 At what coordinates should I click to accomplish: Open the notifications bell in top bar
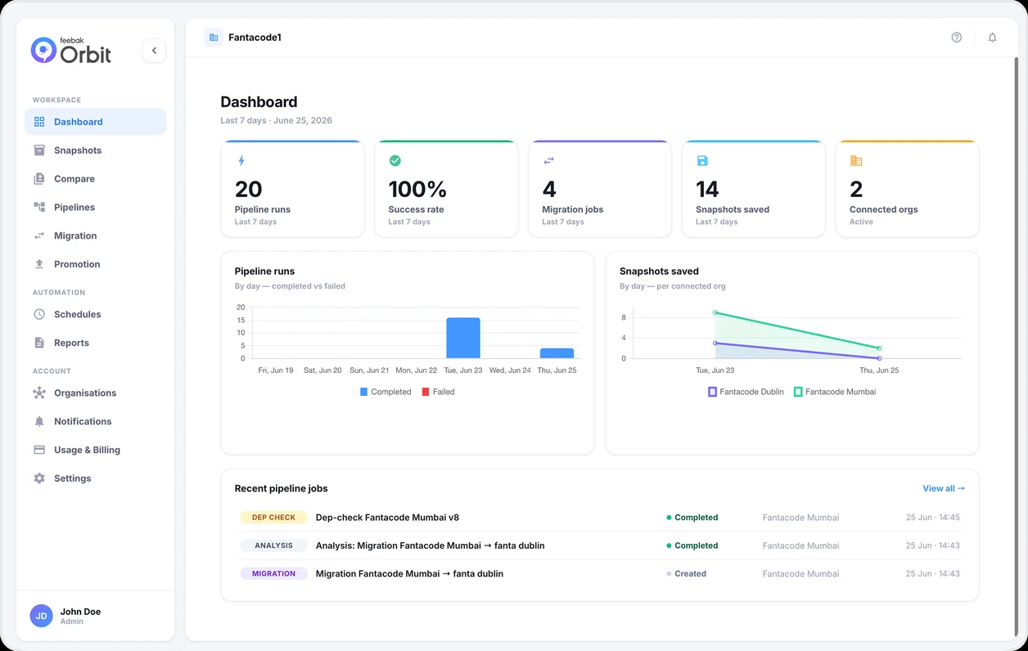point(992,38)
